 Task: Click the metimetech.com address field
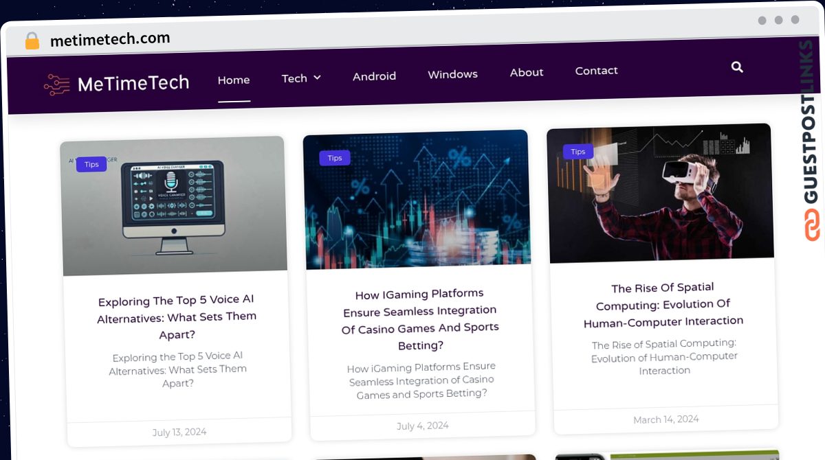point(110,40)
